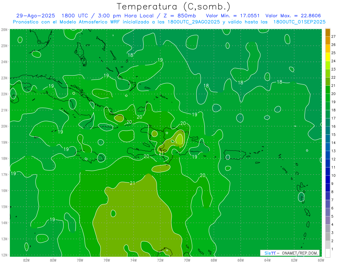Select the lime swatch between 23 and 24
341x264 pixels.
(x=328, y=65)
